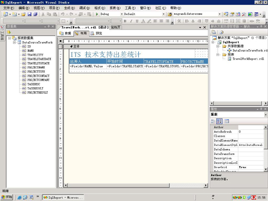Click the Underline U icon
This screenshot has height=201, width=268.
click(137, 21)
